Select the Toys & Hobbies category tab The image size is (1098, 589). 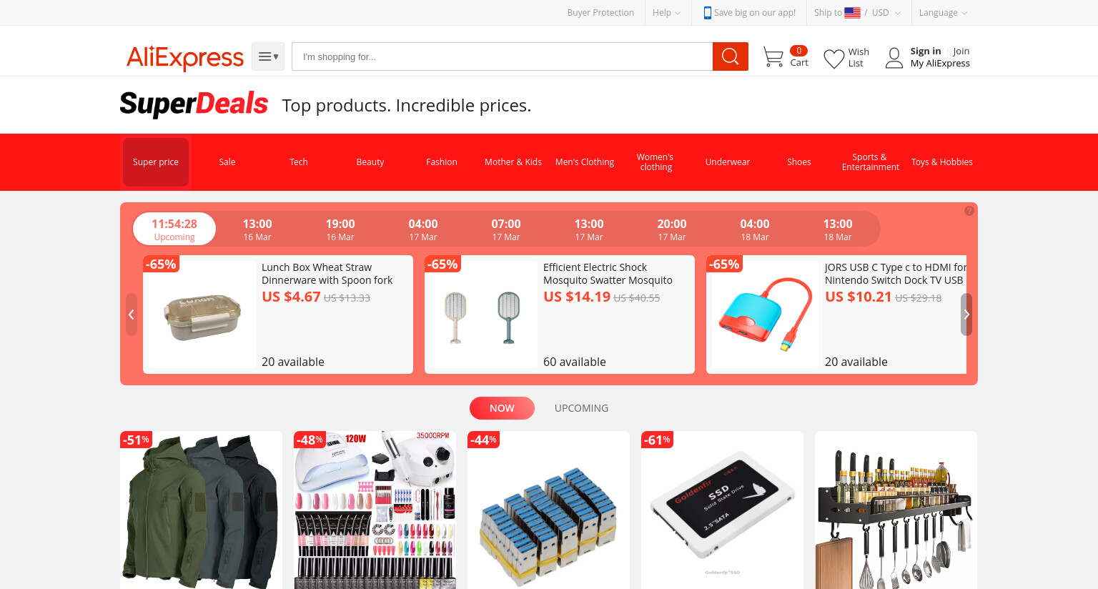point(942,162)
